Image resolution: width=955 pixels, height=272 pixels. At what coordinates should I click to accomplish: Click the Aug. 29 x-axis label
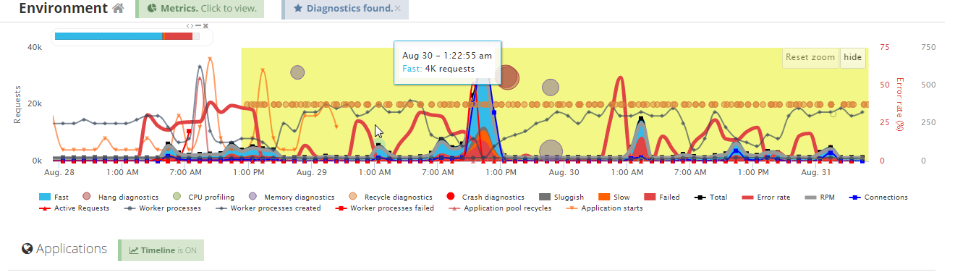point(312,173)
